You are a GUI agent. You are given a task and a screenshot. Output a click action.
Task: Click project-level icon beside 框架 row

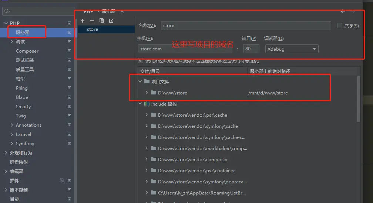coord(69,79)
